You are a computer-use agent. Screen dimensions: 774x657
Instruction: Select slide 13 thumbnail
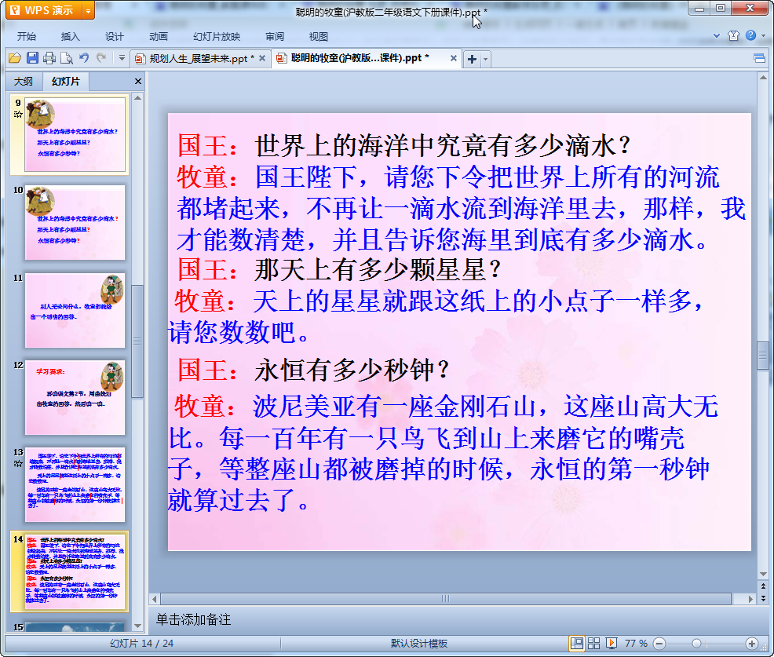pyautogui.click(x=75, y=485)
